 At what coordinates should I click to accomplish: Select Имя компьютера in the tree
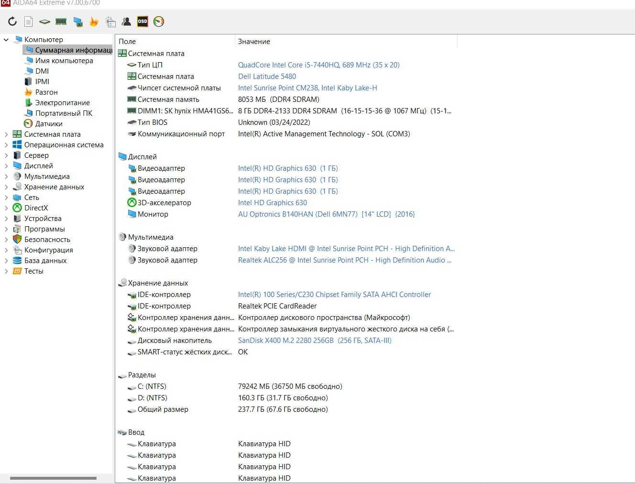point(64,61)
